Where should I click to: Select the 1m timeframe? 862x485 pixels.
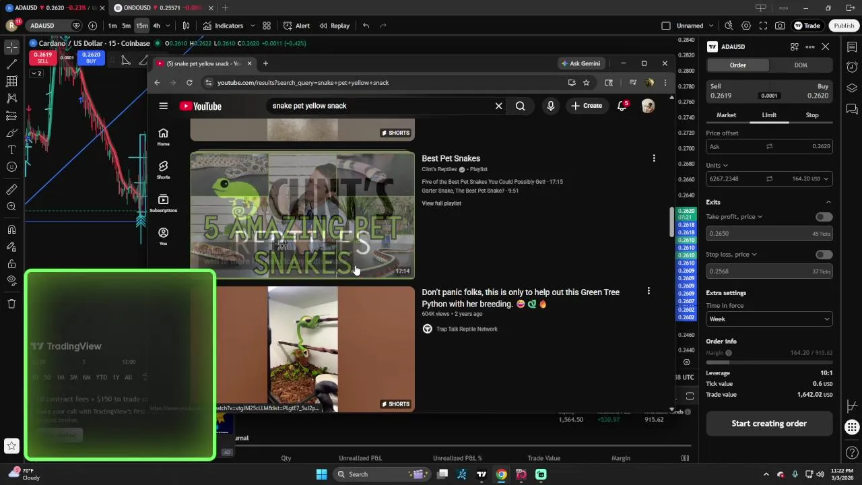click(112, 26)
